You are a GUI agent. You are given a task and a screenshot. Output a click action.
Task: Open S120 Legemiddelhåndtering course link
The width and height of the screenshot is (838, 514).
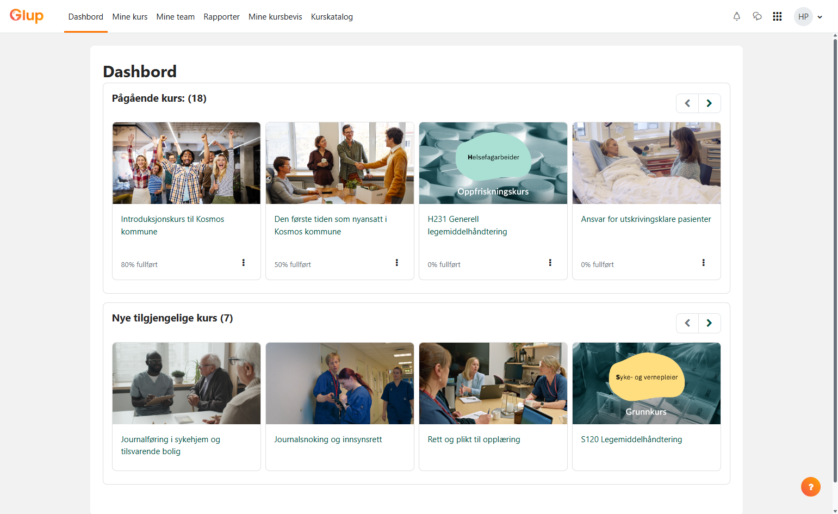631,439
